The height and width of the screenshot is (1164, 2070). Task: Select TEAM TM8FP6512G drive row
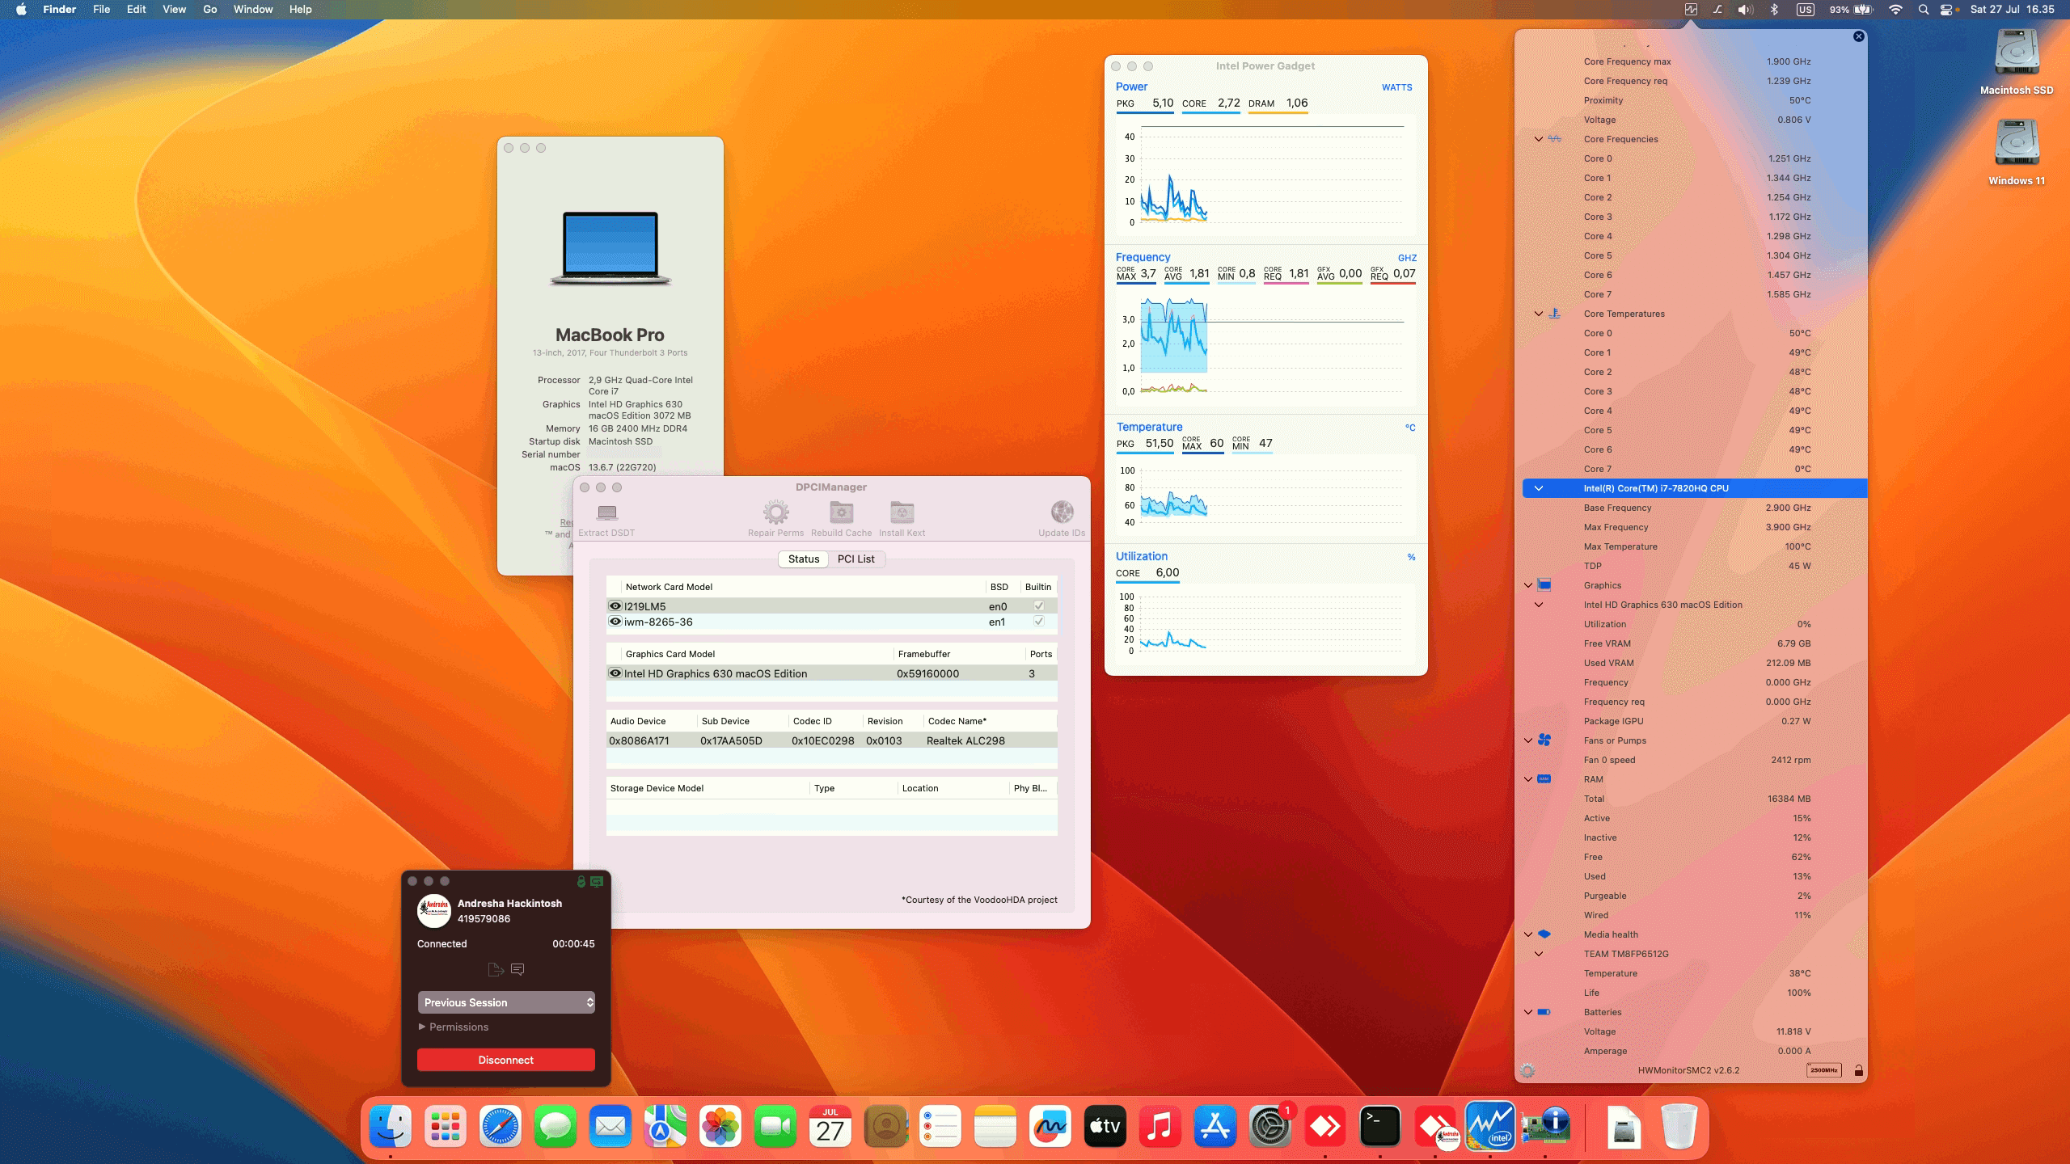click(x=1694, y=954)
